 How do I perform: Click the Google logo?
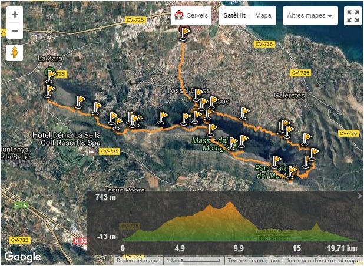tap(22, 257)
